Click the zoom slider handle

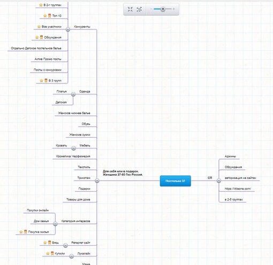pos(163,9)
